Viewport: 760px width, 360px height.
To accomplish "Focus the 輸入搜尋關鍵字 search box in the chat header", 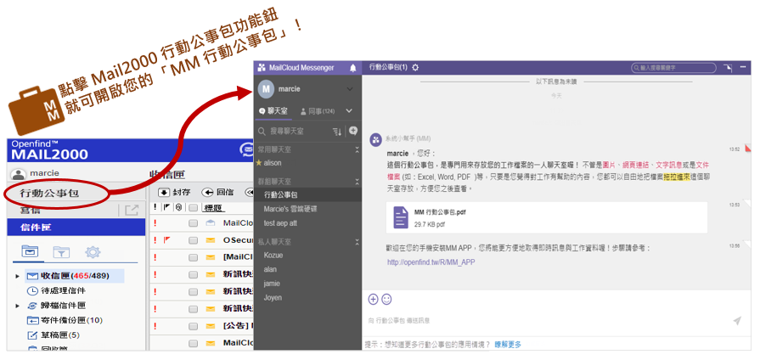I will click(x=673, y=68).
